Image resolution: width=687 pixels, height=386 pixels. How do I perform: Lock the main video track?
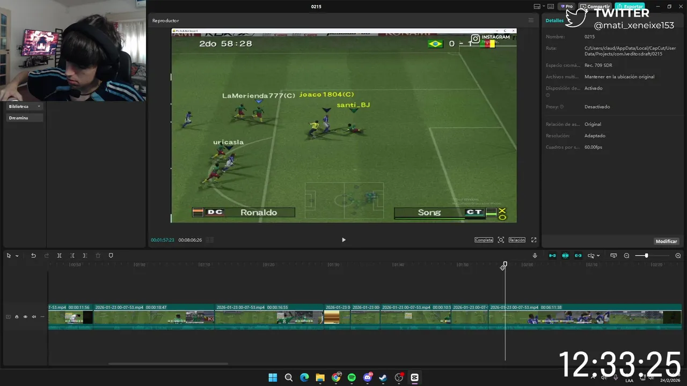17,317
